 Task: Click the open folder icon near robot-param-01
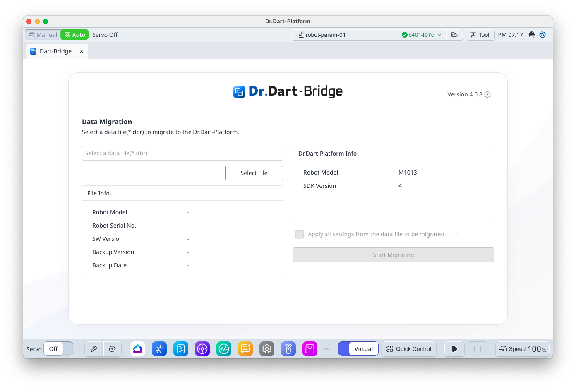pyautogui.click(x=454, y=35)
